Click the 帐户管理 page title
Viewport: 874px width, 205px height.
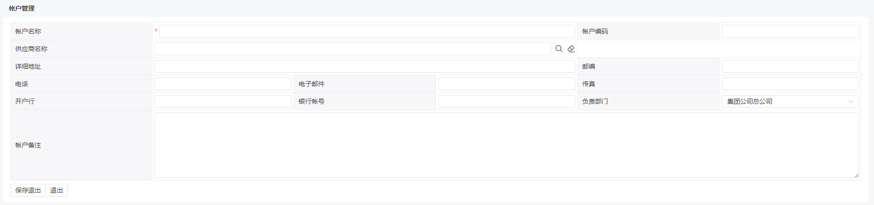pyautogui.click(x=22, y=8)
